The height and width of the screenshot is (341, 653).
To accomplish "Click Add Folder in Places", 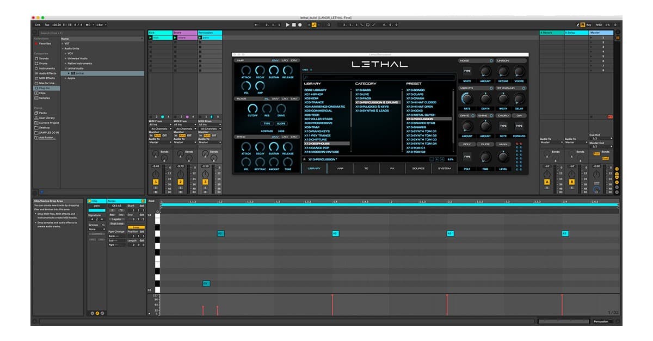I will click(46, 138).
